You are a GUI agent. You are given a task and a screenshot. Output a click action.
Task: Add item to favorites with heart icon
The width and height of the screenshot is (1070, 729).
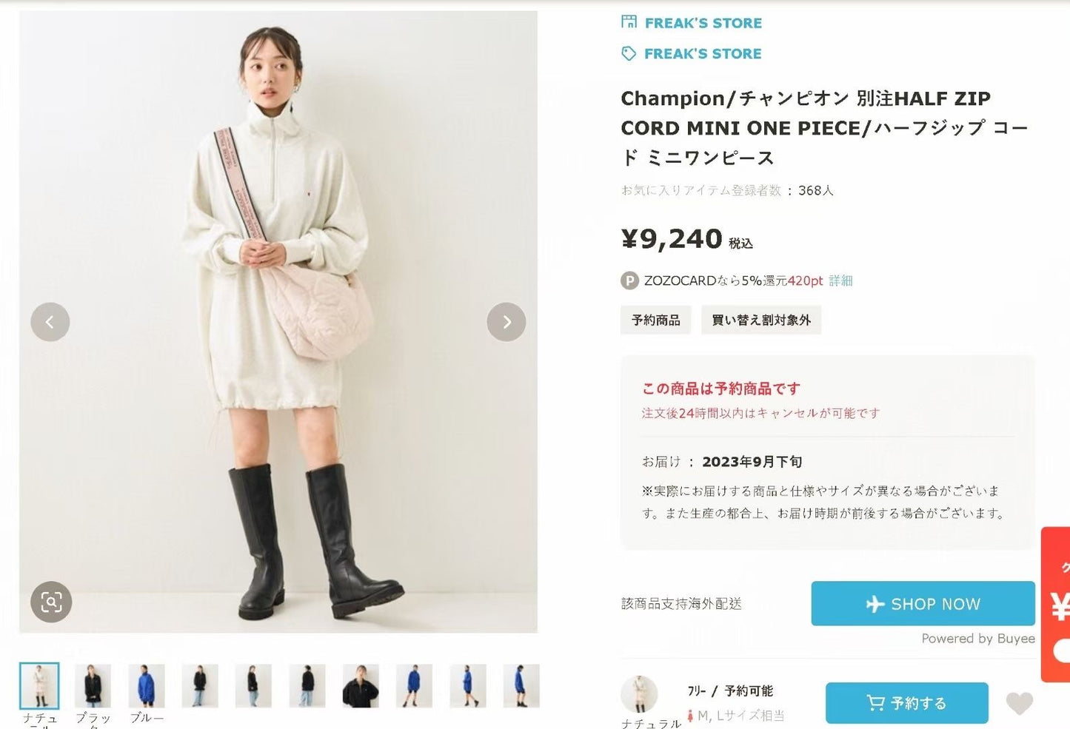tap(1019, 703)
